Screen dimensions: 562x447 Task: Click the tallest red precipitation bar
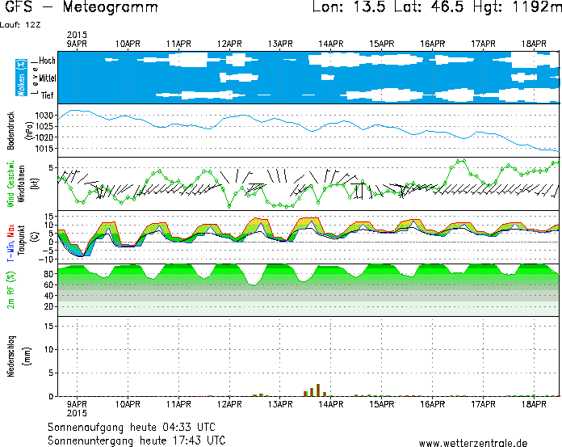(x=317, y=390)
